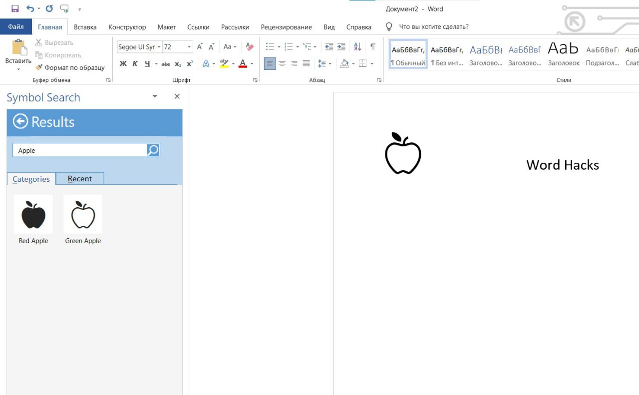Undo the last action in the quick access toolbar
The width and height of the screenshot is (639, 395).
tap(30, 8)
